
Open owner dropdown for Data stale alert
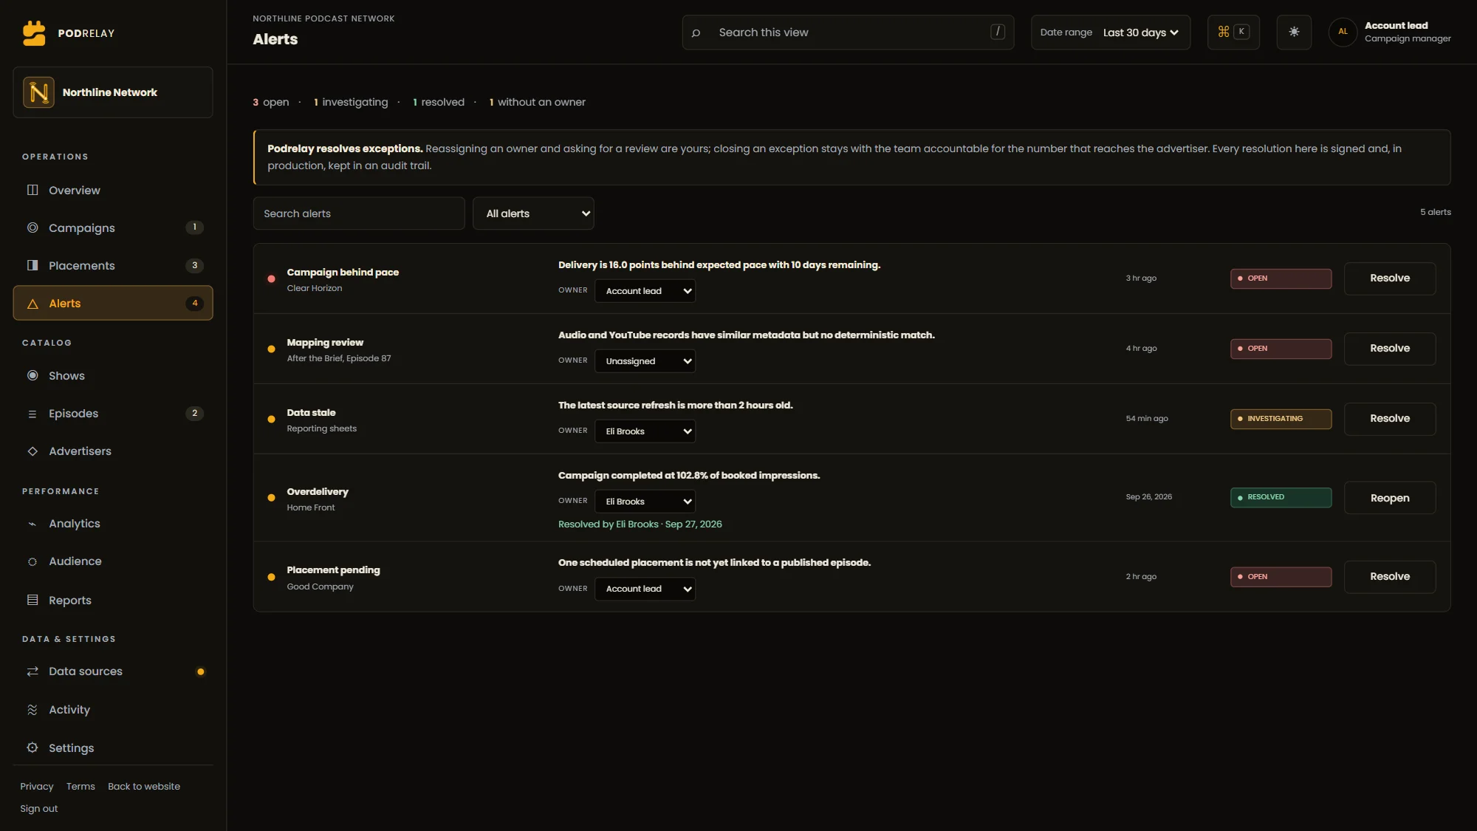[x=645, y=431]
